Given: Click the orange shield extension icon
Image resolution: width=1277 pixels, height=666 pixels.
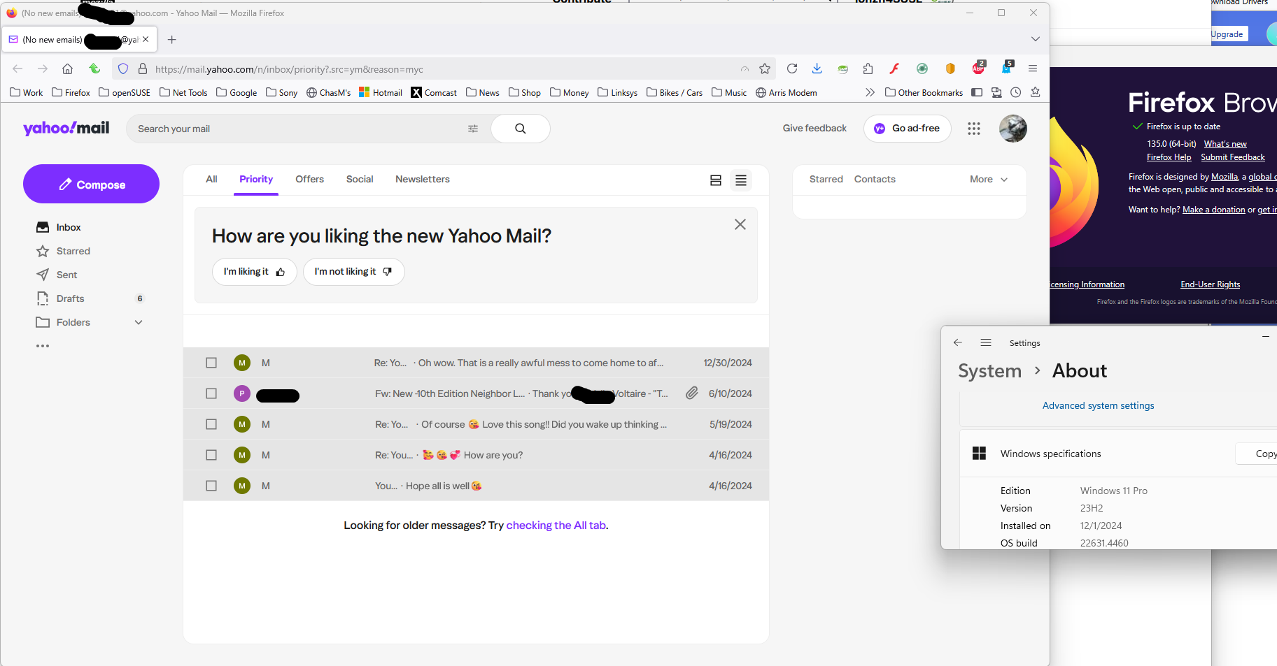Looking at the screenshot, I should [x=950, y=68].
